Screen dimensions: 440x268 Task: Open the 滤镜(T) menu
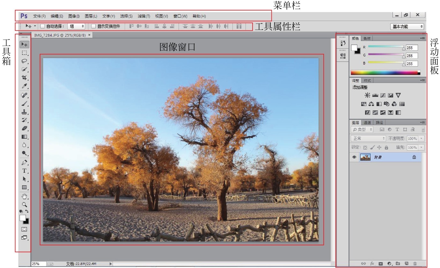click(144, 16)
